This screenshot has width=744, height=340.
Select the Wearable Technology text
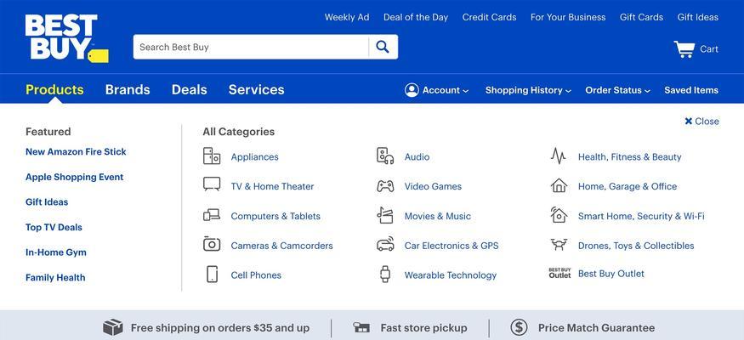pos(451,275)
